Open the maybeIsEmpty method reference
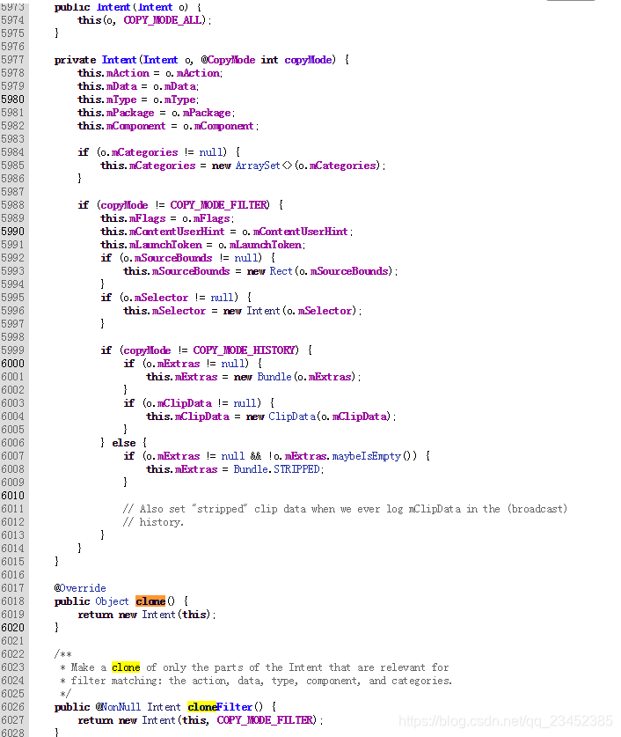Viewport: 621px width, 737px height. pos(367,456)
